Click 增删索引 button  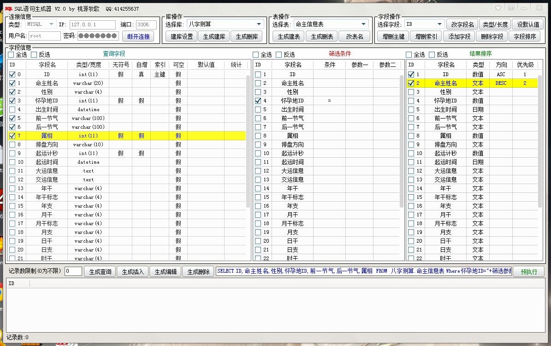click(426, 36)
